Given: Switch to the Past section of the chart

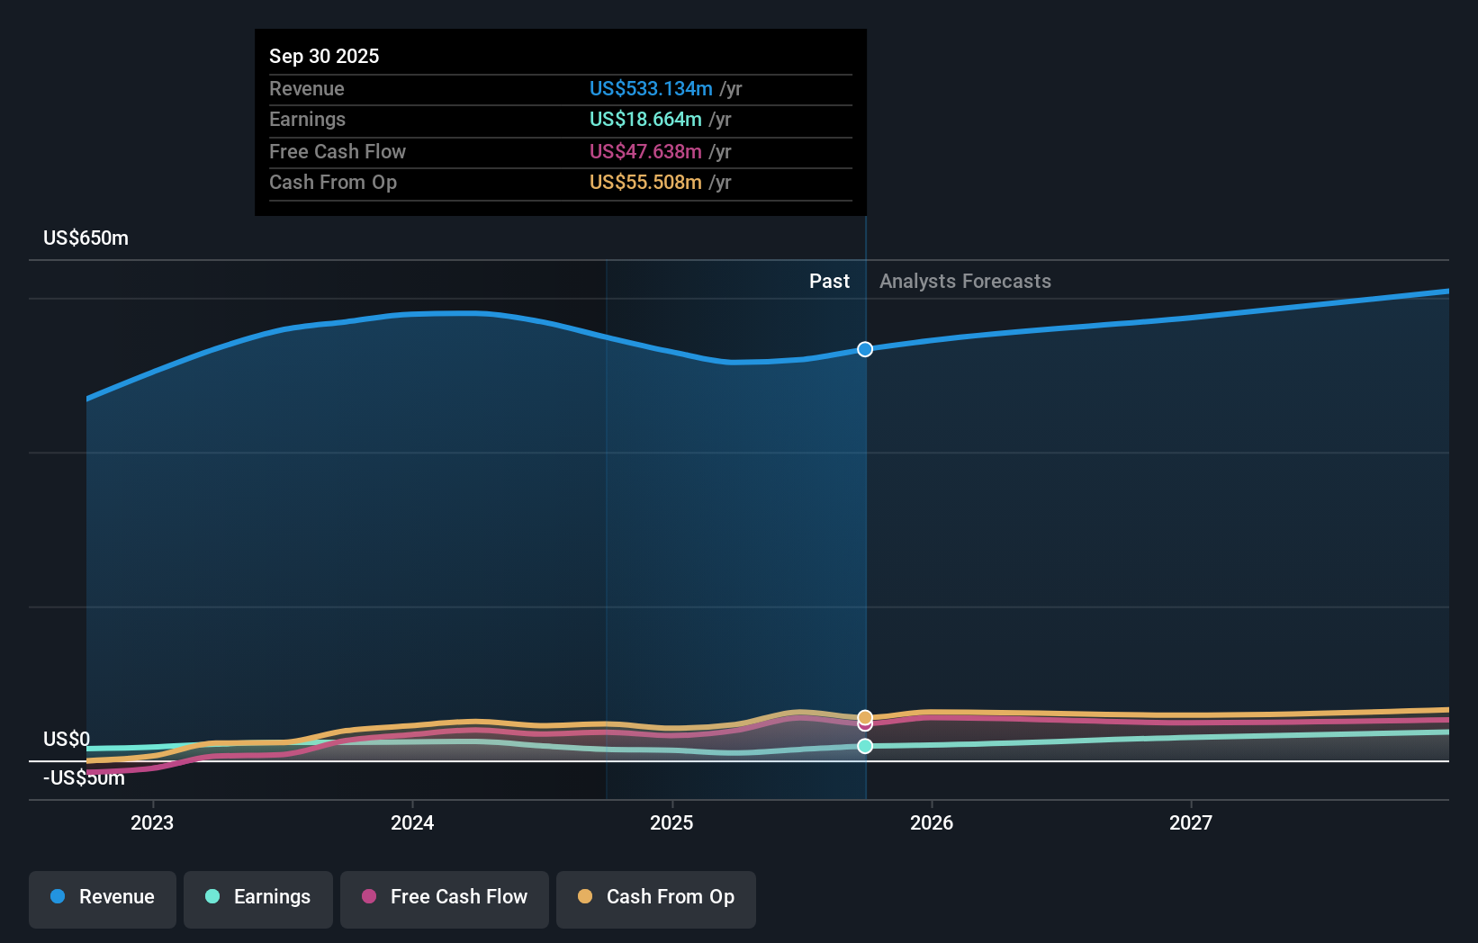Looking at the screenshot, I should (x=829, y=281).
